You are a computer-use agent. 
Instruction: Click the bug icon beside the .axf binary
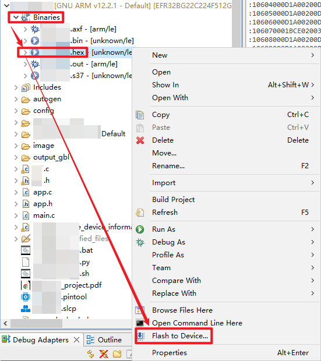click(35, 29)
